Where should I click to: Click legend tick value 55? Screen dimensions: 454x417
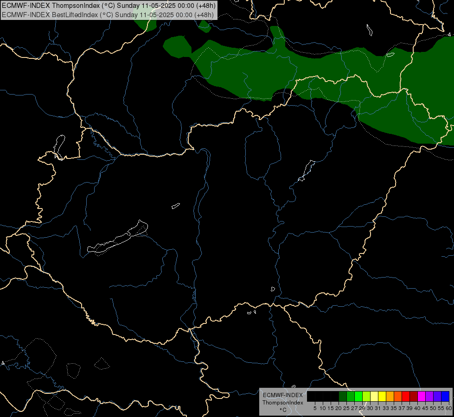click(441, 408)
